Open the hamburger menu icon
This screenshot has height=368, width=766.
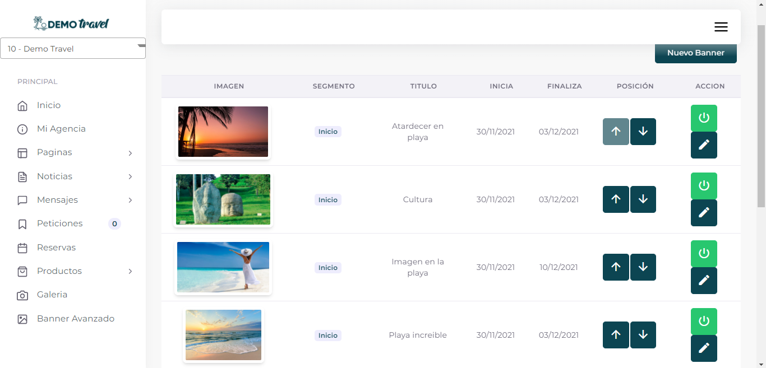pos(721,27)
